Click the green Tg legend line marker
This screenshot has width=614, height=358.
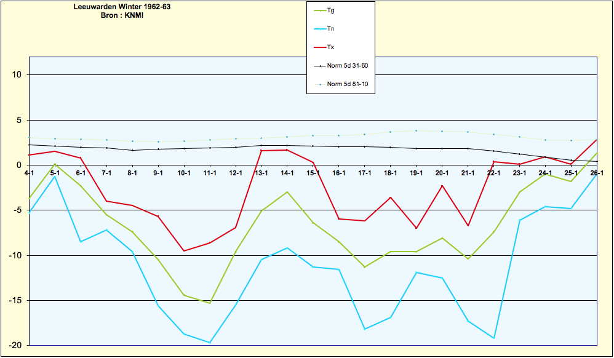click(x=321, y=11)
